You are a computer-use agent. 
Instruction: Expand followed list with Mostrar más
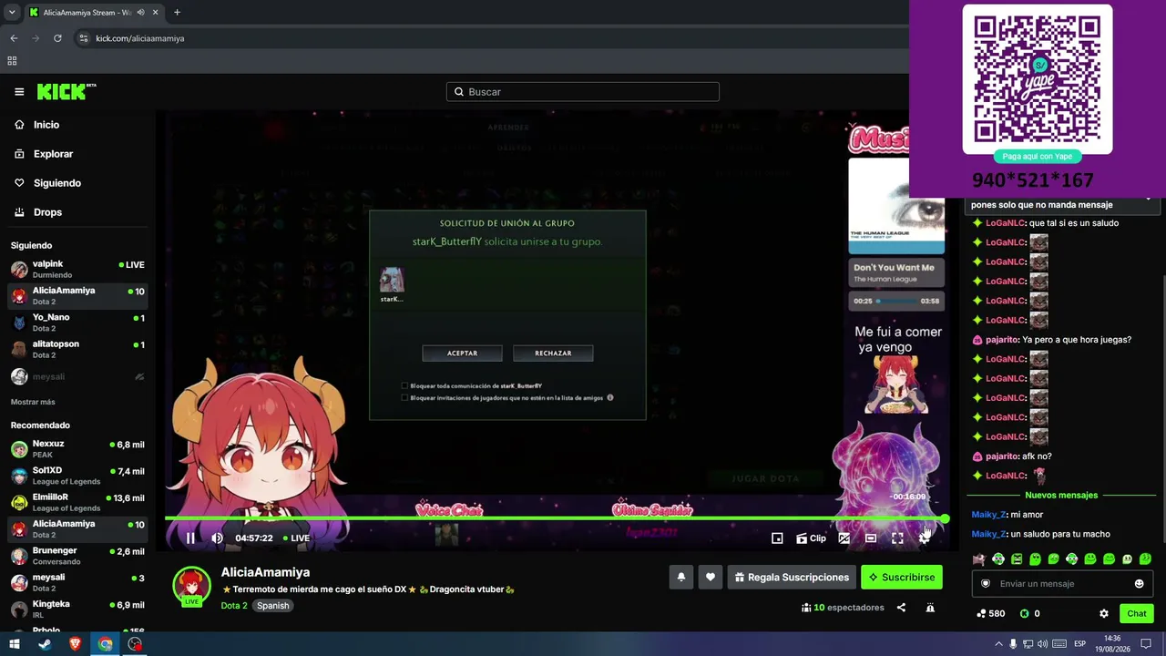pyautogui.click(x=33, y=402)
